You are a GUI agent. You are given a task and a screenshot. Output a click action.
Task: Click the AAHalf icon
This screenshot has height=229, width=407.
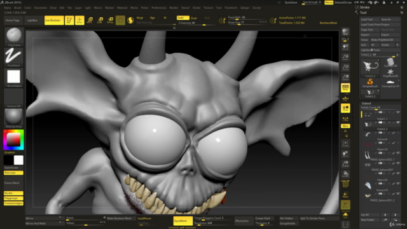(x=345, y=78)
